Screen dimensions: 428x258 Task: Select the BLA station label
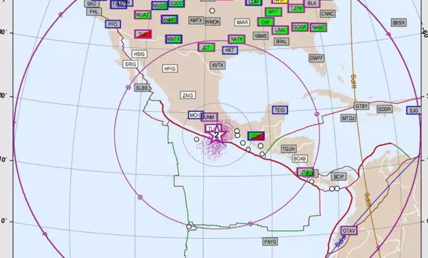click(312, 3)
